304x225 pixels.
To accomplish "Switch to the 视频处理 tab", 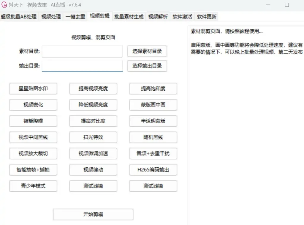I will click(x=51, y=17).
